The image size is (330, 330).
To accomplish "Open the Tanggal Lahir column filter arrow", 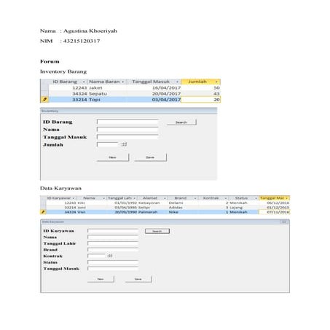I will 134,198.
